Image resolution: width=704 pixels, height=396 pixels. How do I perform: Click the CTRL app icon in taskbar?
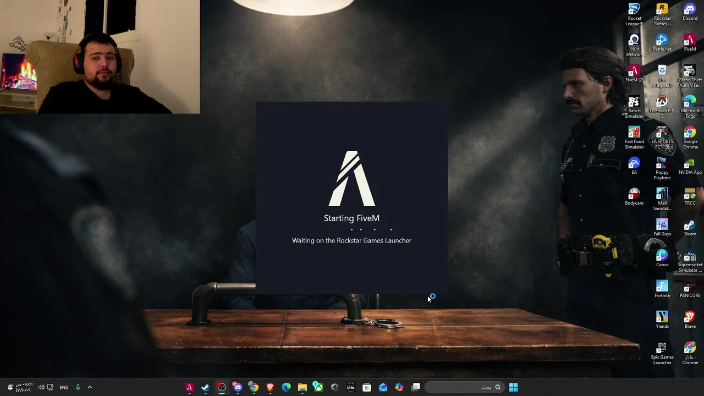coord(350,387)
